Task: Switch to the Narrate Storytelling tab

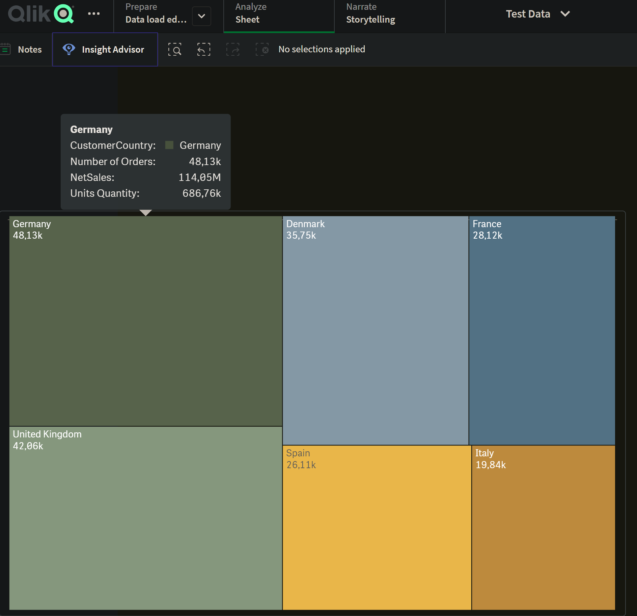Action: tap(389, 14)
